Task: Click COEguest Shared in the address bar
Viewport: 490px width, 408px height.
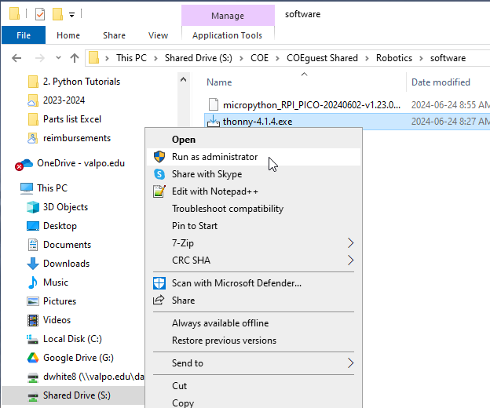Action: 322,58
